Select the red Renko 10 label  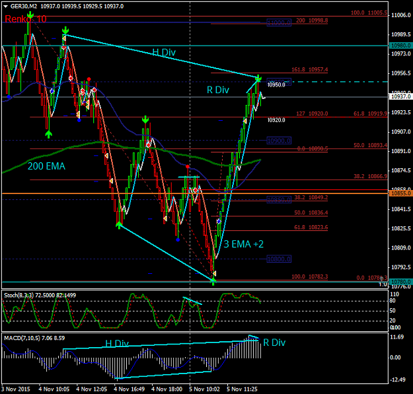tap(26, 19)
